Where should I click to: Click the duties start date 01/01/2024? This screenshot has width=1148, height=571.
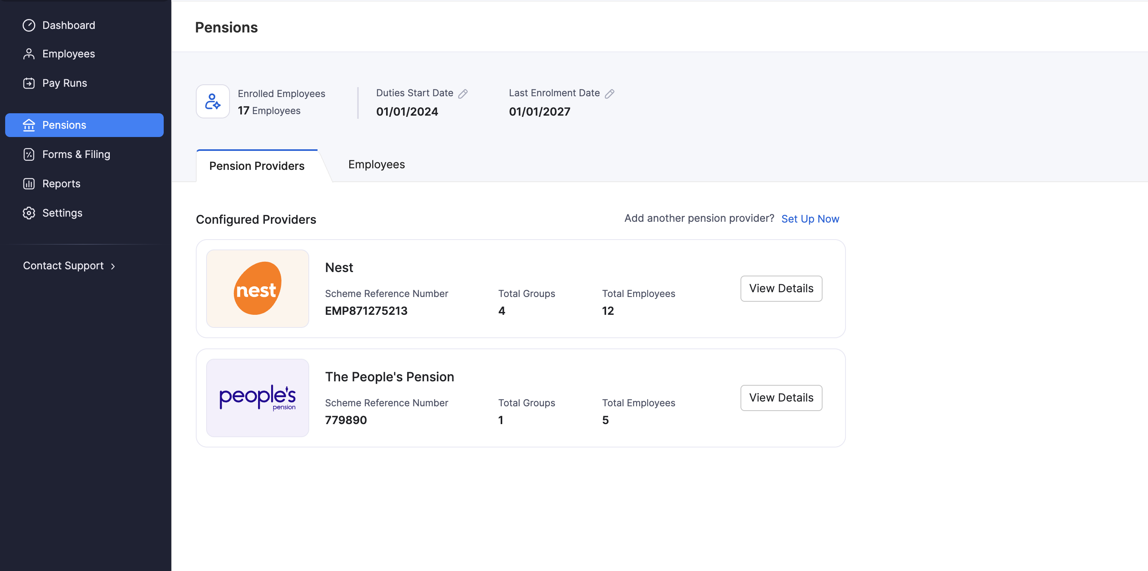[408, 112]
